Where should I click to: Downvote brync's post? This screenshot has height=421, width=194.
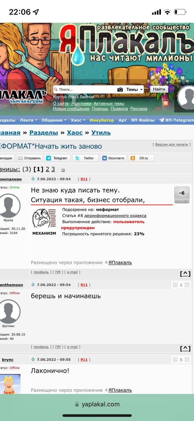(175, 359)
